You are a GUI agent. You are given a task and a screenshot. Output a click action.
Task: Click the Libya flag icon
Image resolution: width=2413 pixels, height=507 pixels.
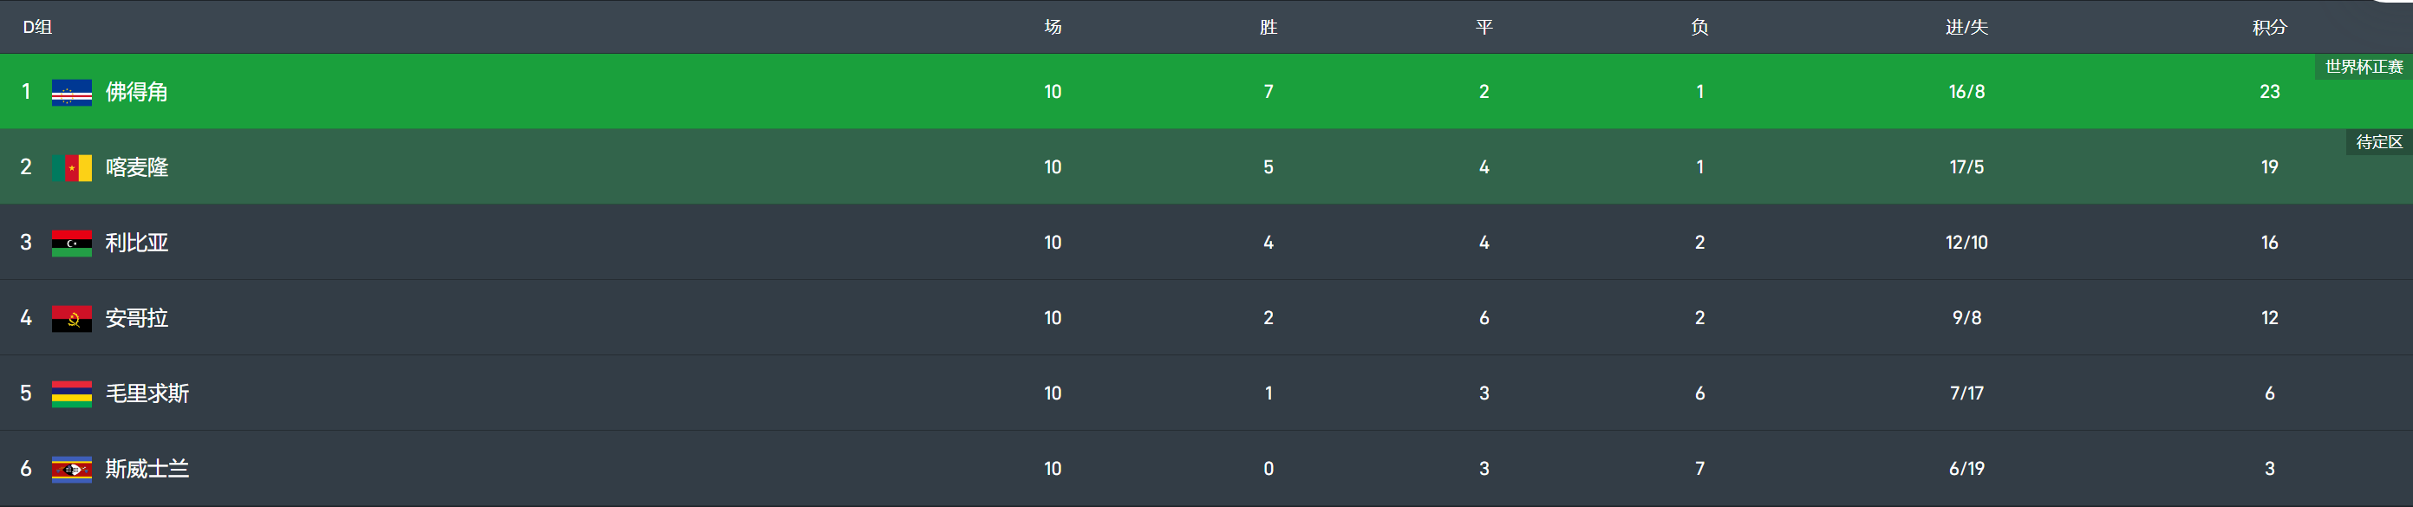(x=72, y=243)
